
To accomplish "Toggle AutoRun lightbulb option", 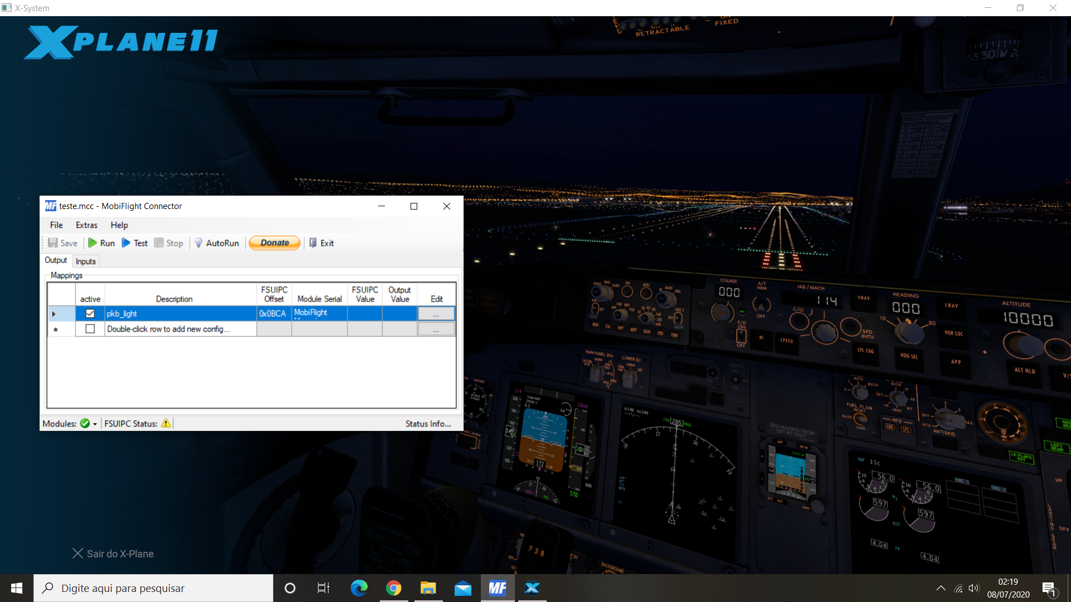I will click(x=216, y=243).
